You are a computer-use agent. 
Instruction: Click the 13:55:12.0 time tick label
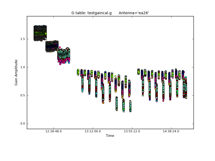tap(132, 131)
